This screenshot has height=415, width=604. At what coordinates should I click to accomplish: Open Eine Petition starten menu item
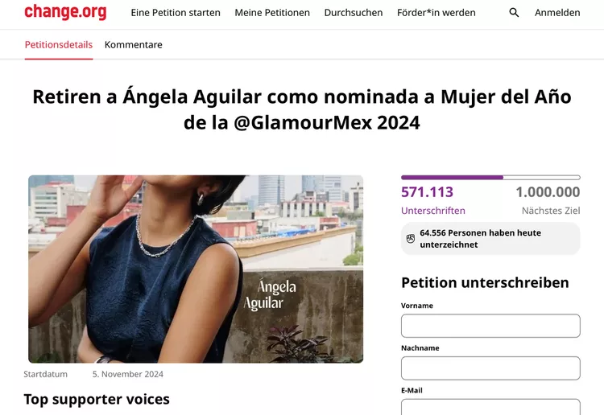click(x=176, y=13)
